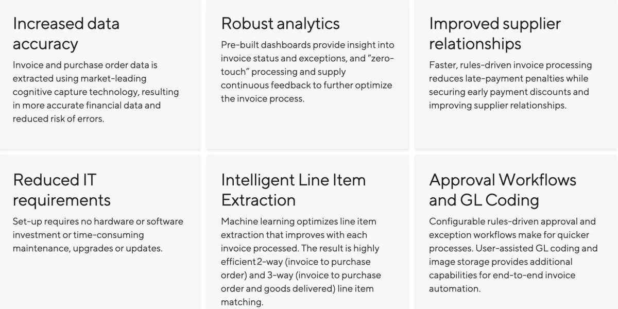Click 'reduced risk of errors' text line

(58, 118)
